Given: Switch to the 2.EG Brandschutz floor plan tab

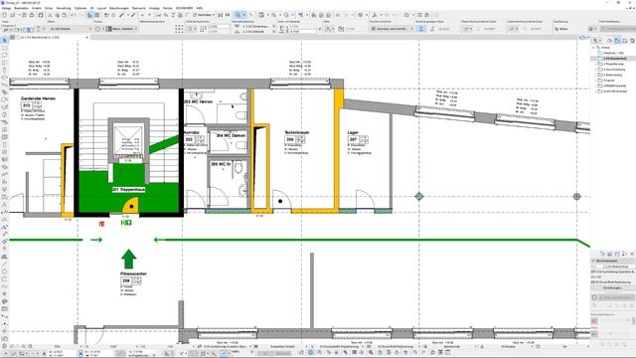Looking at the screenshot, I should tap(41, 37).
